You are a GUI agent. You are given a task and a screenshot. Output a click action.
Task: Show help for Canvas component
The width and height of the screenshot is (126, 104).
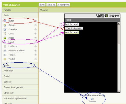pos(36,25)
